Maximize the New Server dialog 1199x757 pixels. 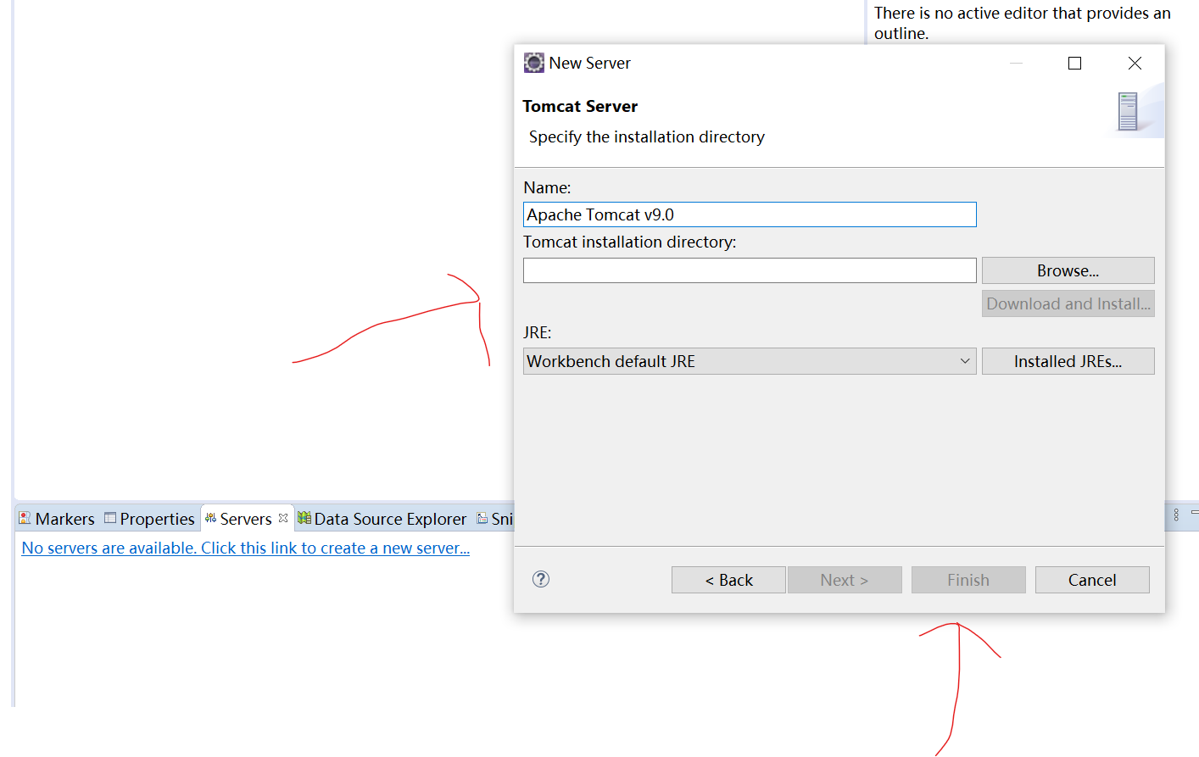(1074, 64)
